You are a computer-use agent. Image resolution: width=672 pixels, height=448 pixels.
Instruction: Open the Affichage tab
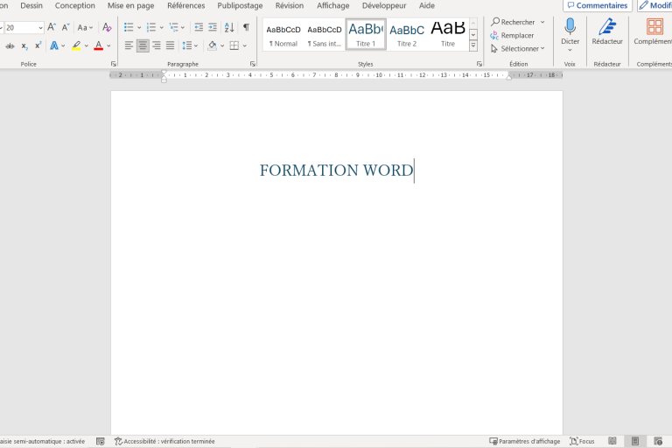333,5
